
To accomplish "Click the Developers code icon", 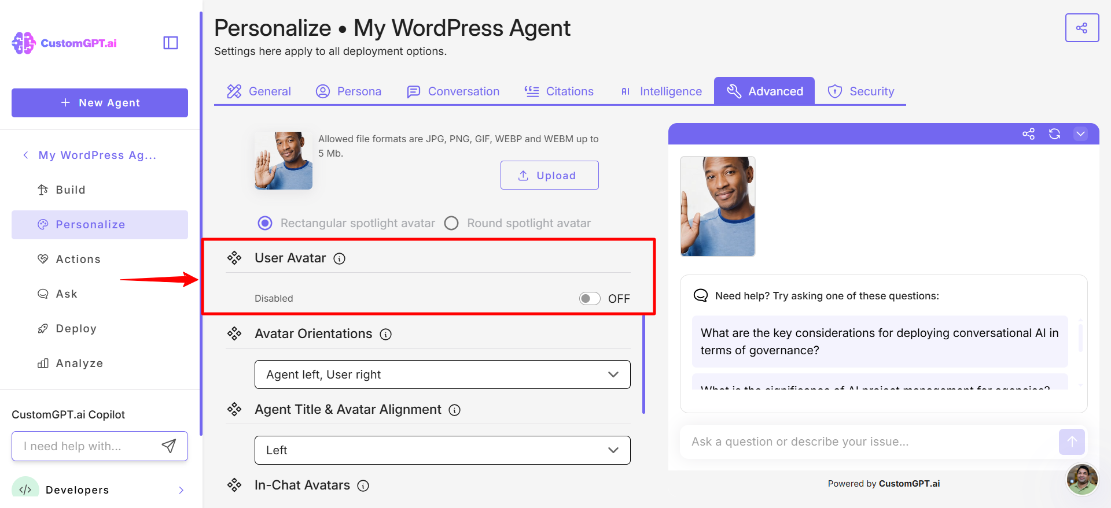I will click(25, 489).
